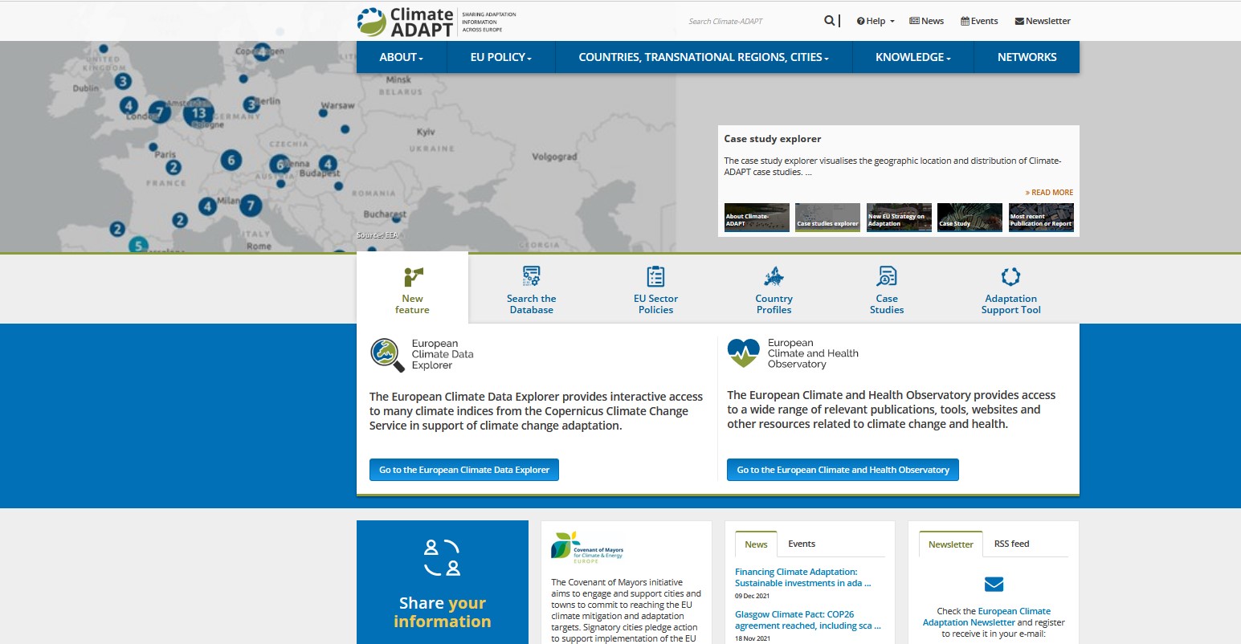
Task: Open the NETWORKS menu item
Action: click(1027, 57)
